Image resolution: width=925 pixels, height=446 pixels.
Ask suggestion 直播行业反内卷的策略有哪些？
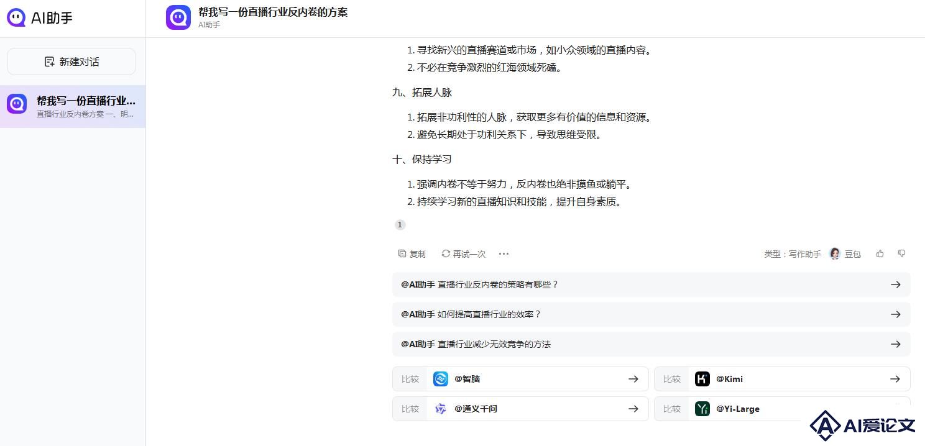[x=651, y=284]
